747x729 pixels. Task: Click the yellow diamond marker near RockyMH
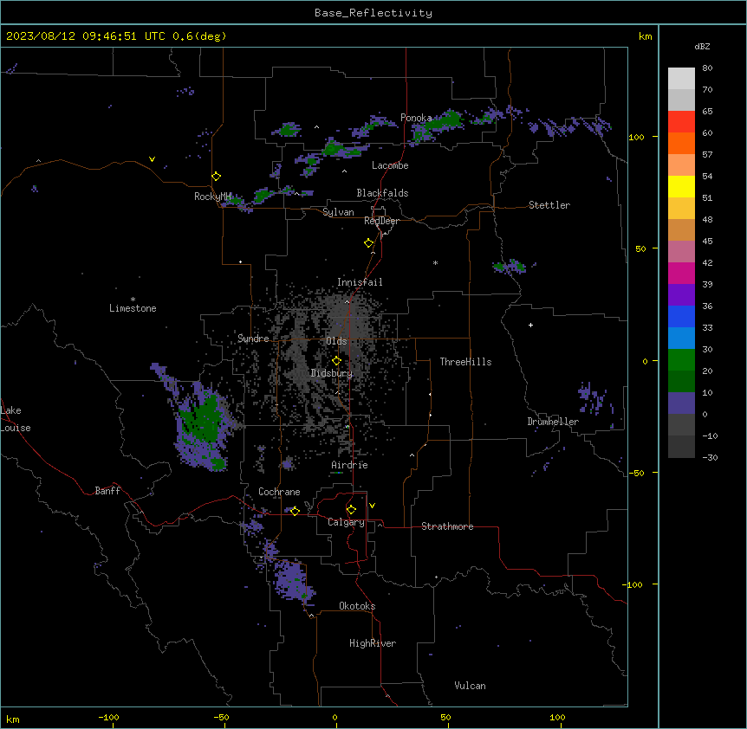[x=216, y=177]
